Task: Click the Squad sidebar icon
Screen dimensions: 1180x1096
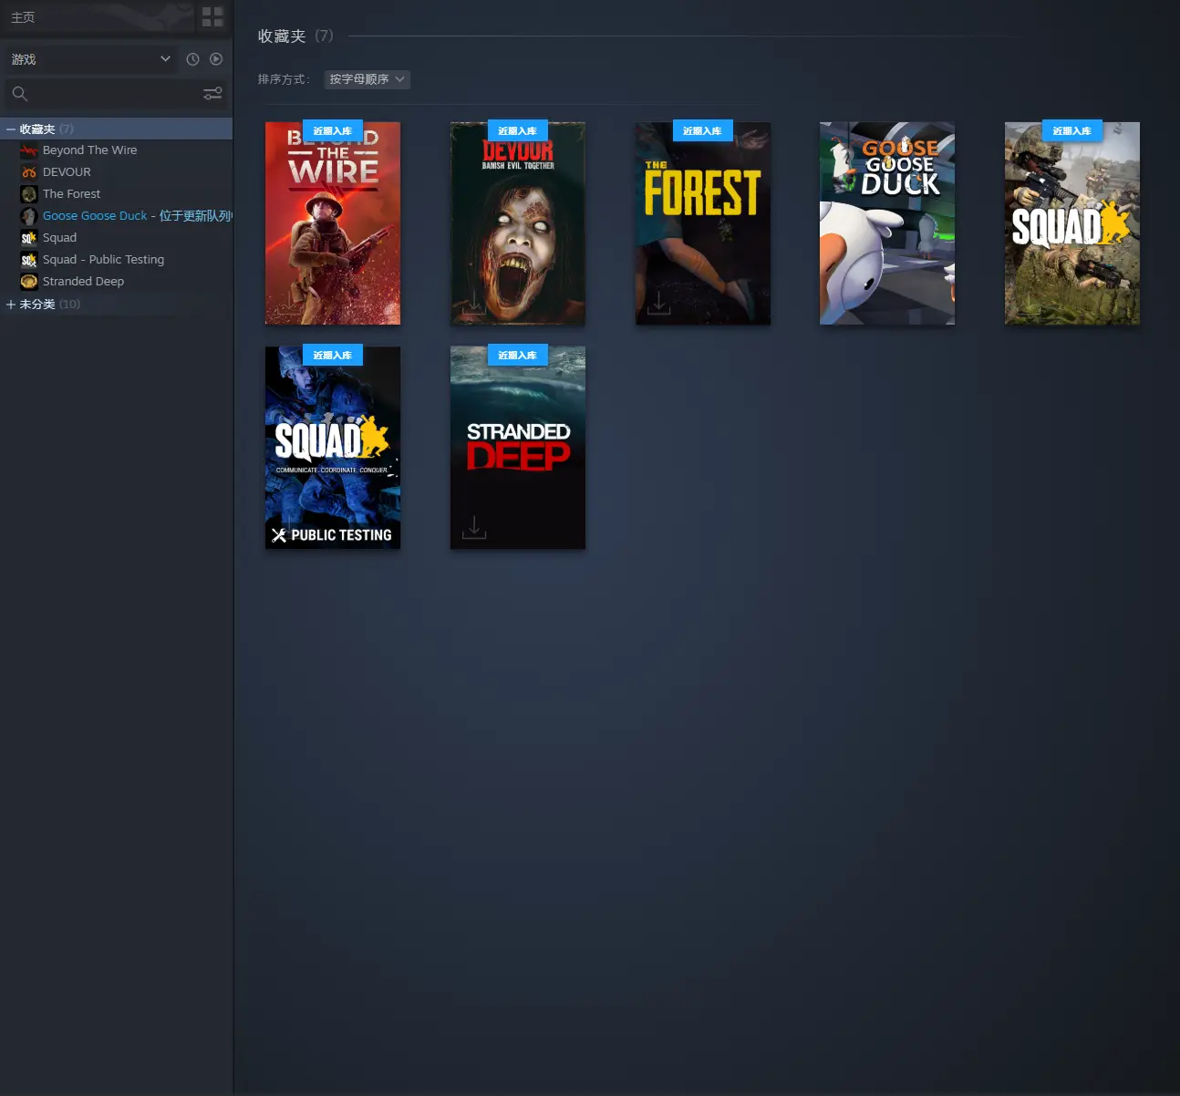Action: (29, 238)
